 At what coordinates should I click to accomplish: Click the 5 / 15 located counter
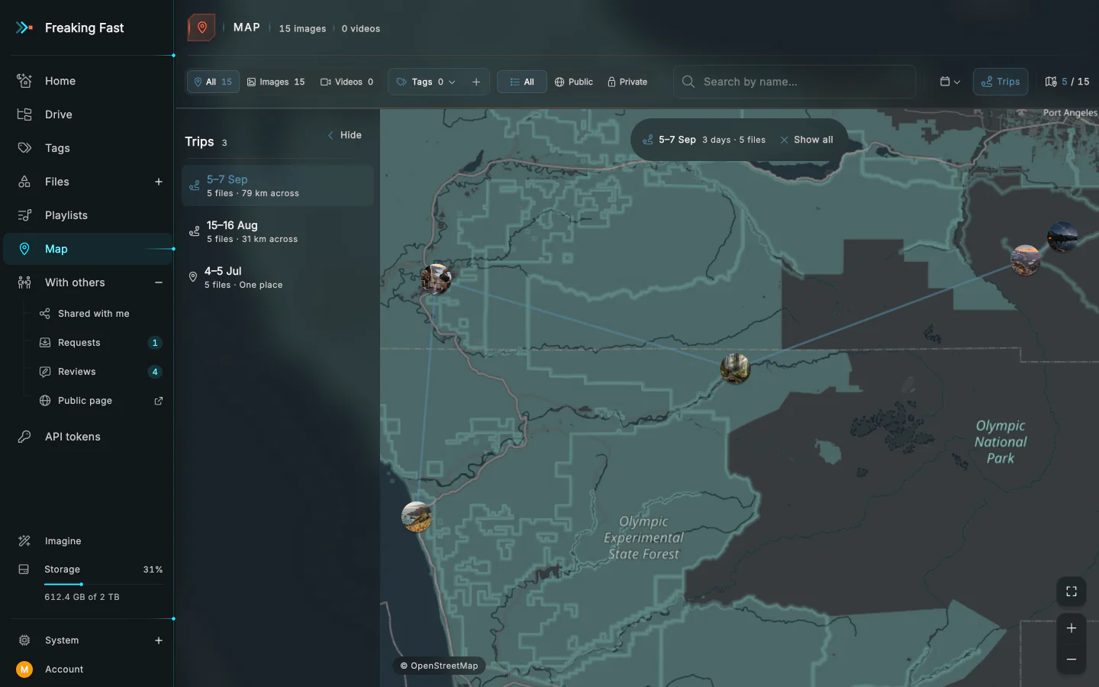coord(1067,82)
